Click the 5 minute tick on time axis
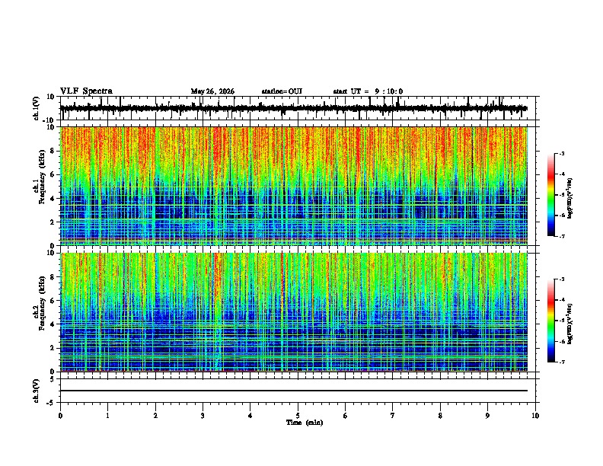The height and width of the screenshot is (466, 603). click(298, 416)
